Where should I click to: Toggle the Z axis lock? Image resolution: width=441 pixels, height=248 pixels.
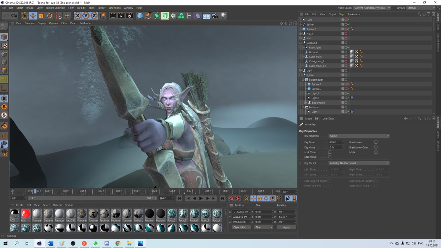tap(94, 15)
